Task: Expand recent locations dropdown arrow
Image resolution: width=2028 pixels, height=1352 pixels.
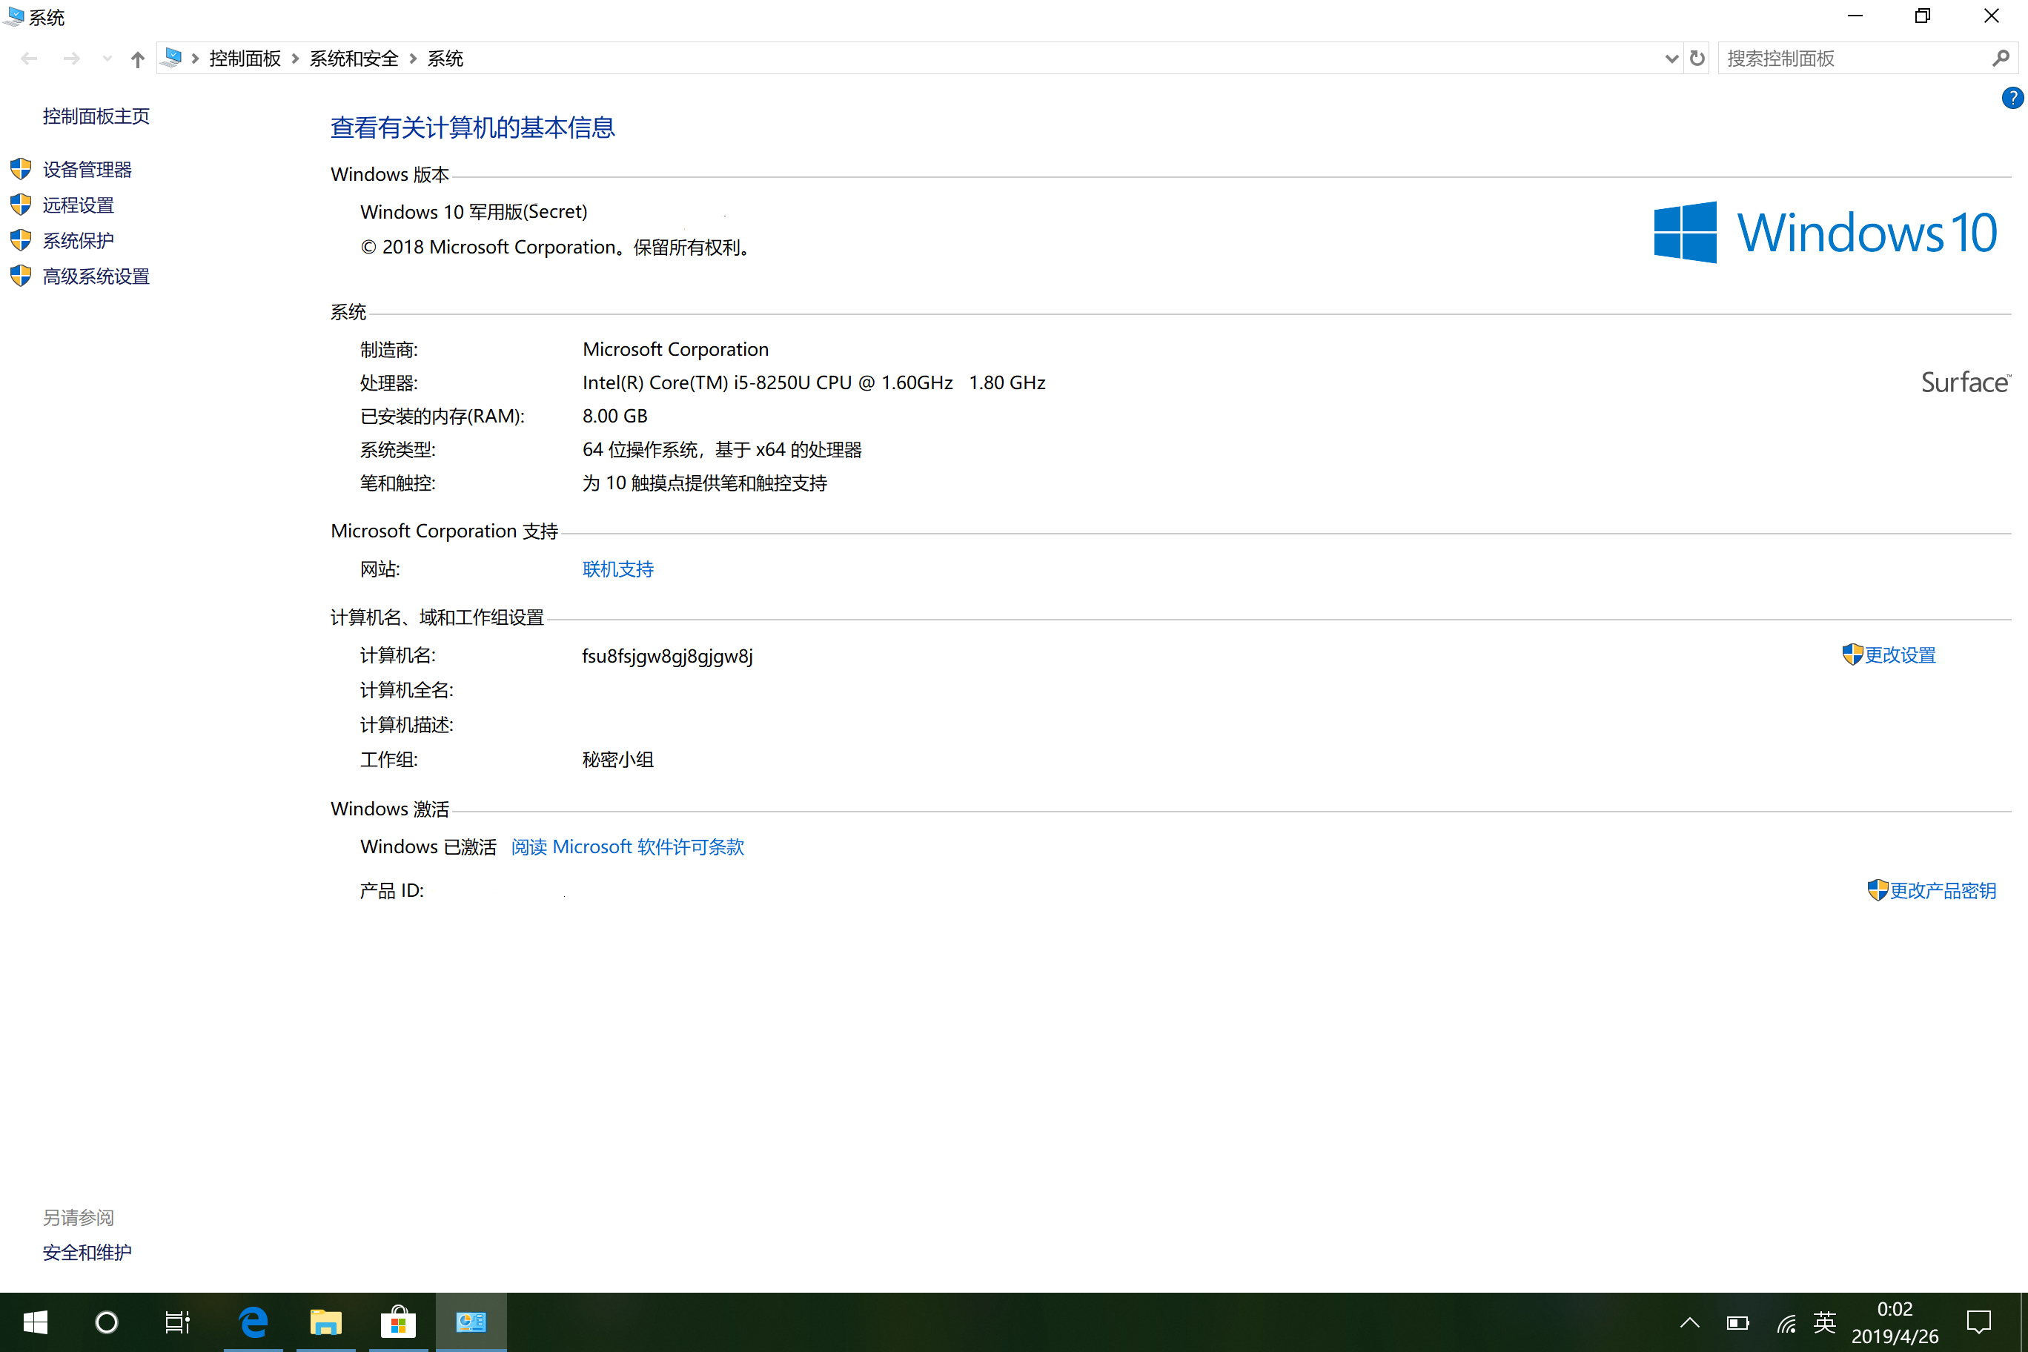Action: coord(107,59)
